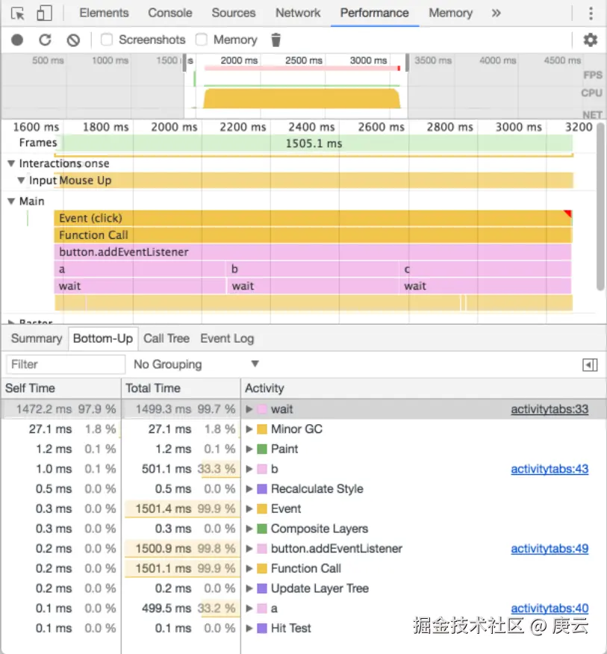Start recording with the Record button
Viewport: 607px width, 654px height.
pyautogui.click(x=17, y=40)
